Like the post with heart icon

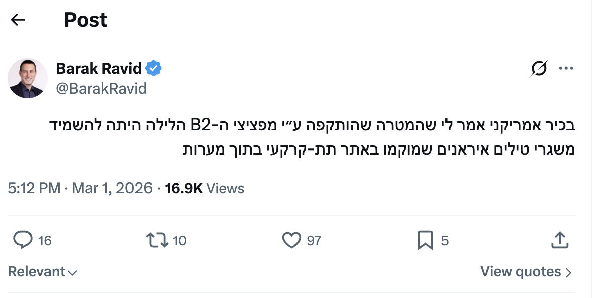291,240
